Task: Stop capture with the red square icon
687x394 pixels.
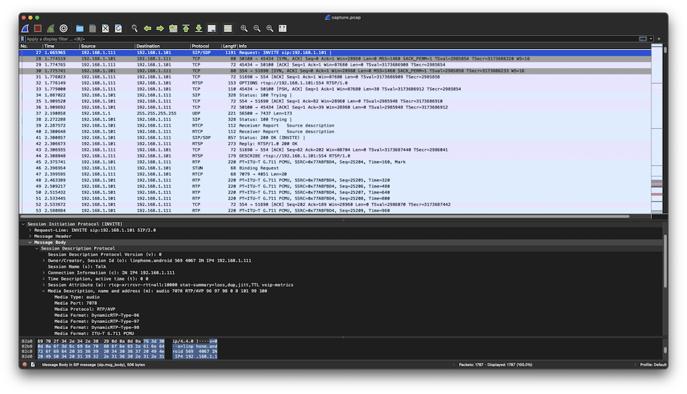Action: (x=38, y=28)
